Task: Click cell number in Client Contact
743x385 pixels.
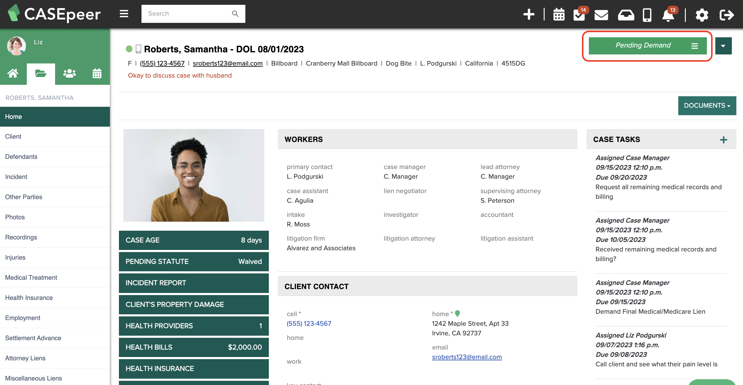Action: click(x=309, y=324)
